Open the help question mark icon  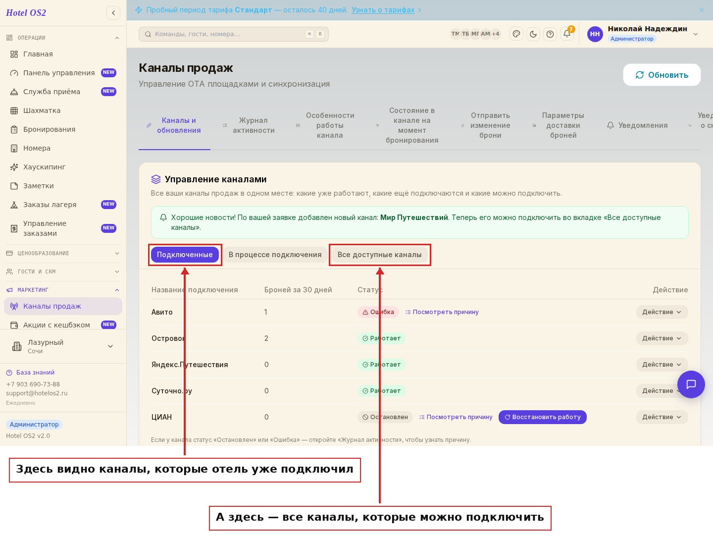[550, 34]
